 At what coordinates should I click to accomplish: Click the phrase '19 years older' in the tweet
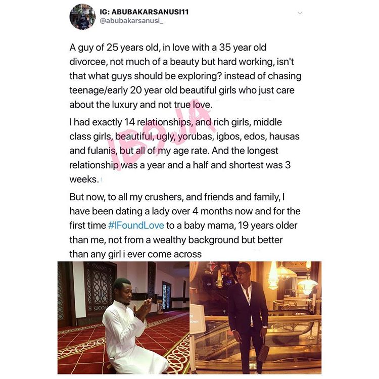(x=267, y=225)
